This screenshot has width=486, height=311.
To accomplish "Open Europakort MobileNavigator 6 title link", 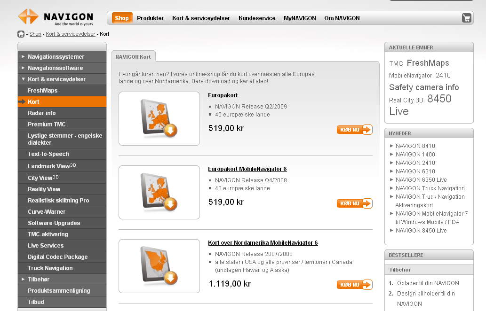I will pyautogui.click(x=247, y=169).
